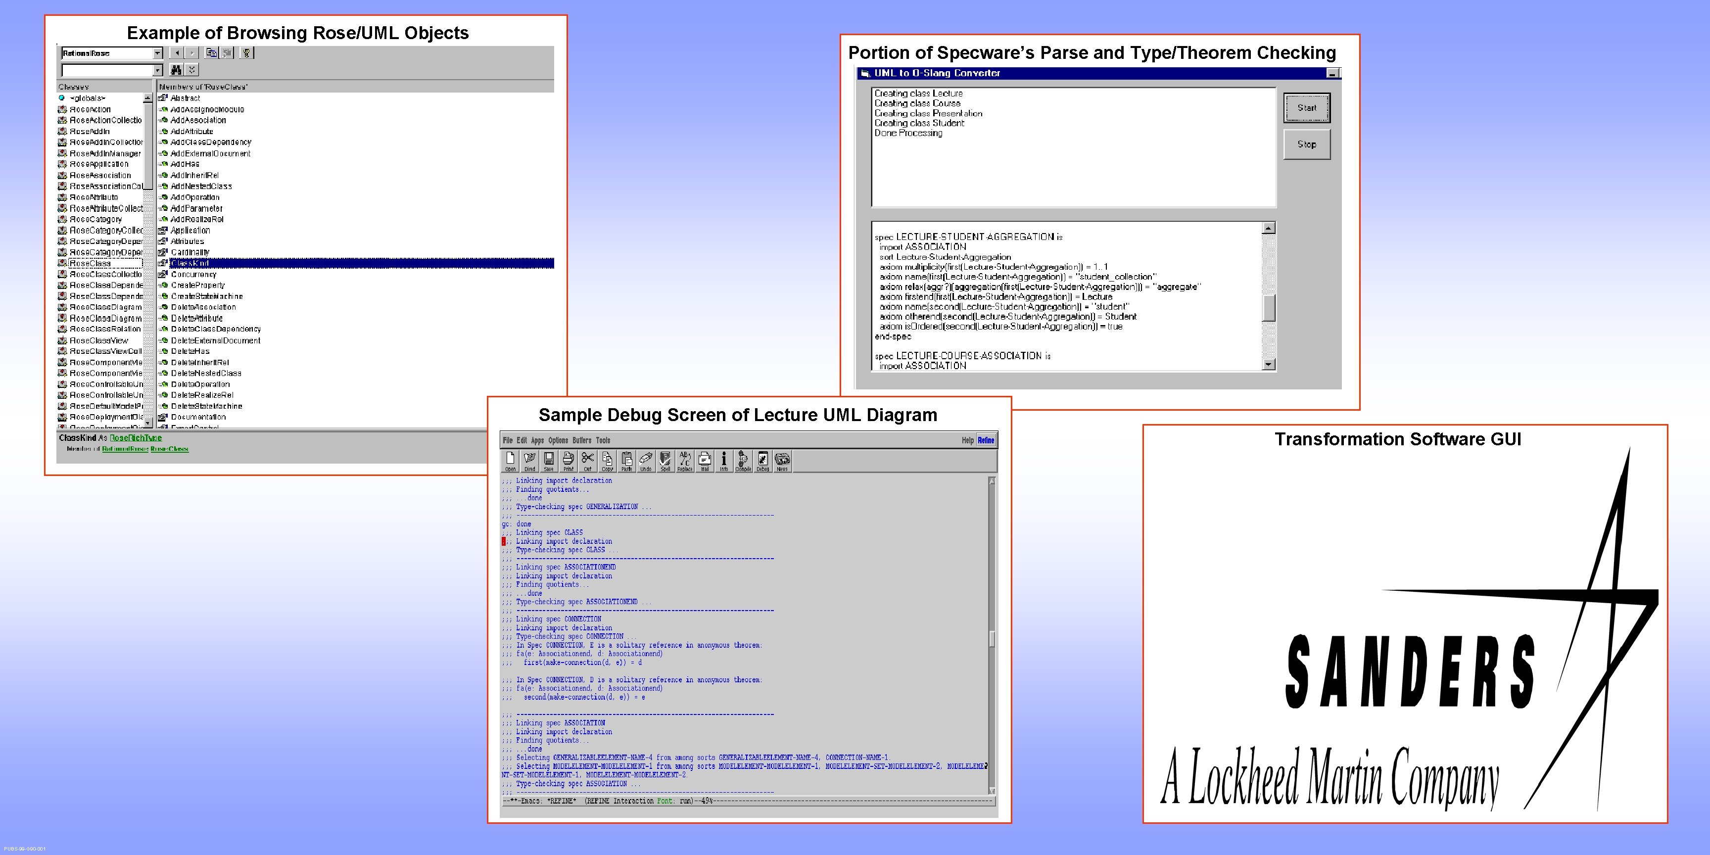Open the Buffers menu
This screenshot has height=855, width=1710.
tap(581, 440)
